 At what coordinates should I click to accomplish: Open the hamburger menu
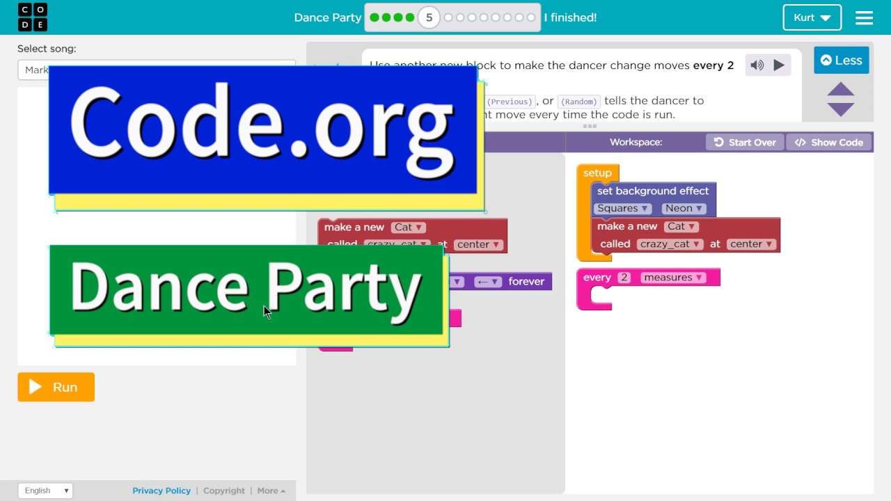[864, 17]
